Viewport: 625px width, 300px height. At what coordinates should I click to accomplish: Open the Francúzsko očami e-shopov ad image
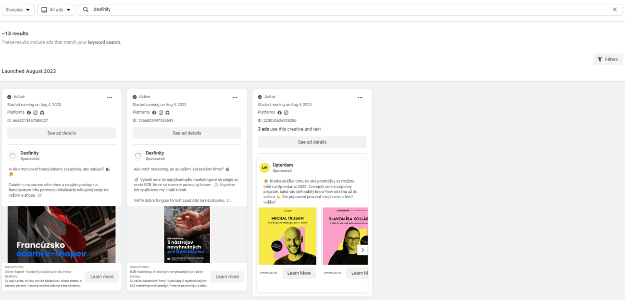pos(62,234)
